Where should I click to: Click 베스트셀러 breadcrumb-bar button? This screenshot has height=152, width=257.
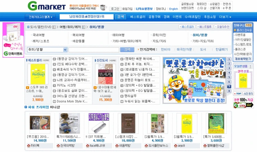point(187,27)
